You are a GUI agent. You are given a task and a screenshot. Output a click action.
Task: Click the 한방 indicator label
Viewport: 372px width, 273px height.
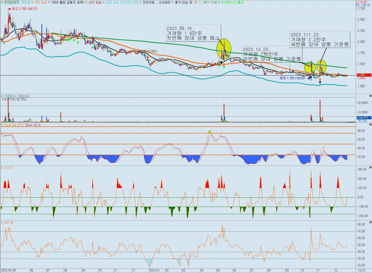click(214, 2)
